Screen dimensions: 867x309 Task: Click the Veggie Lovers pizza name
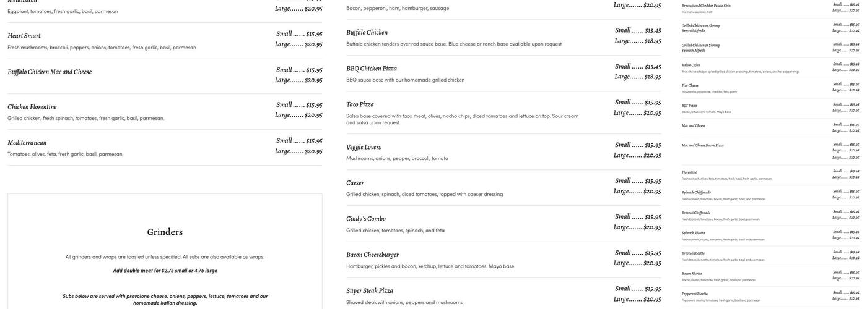point(364,147)
